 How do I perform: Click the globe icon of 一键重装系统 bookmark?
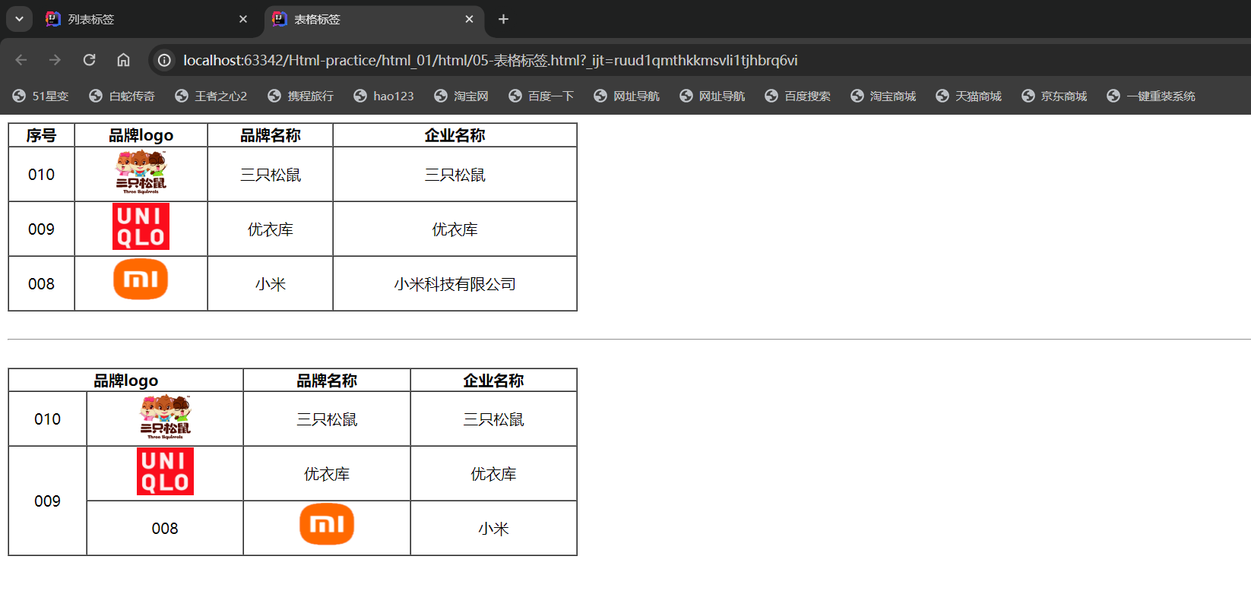pos(1113,96)
